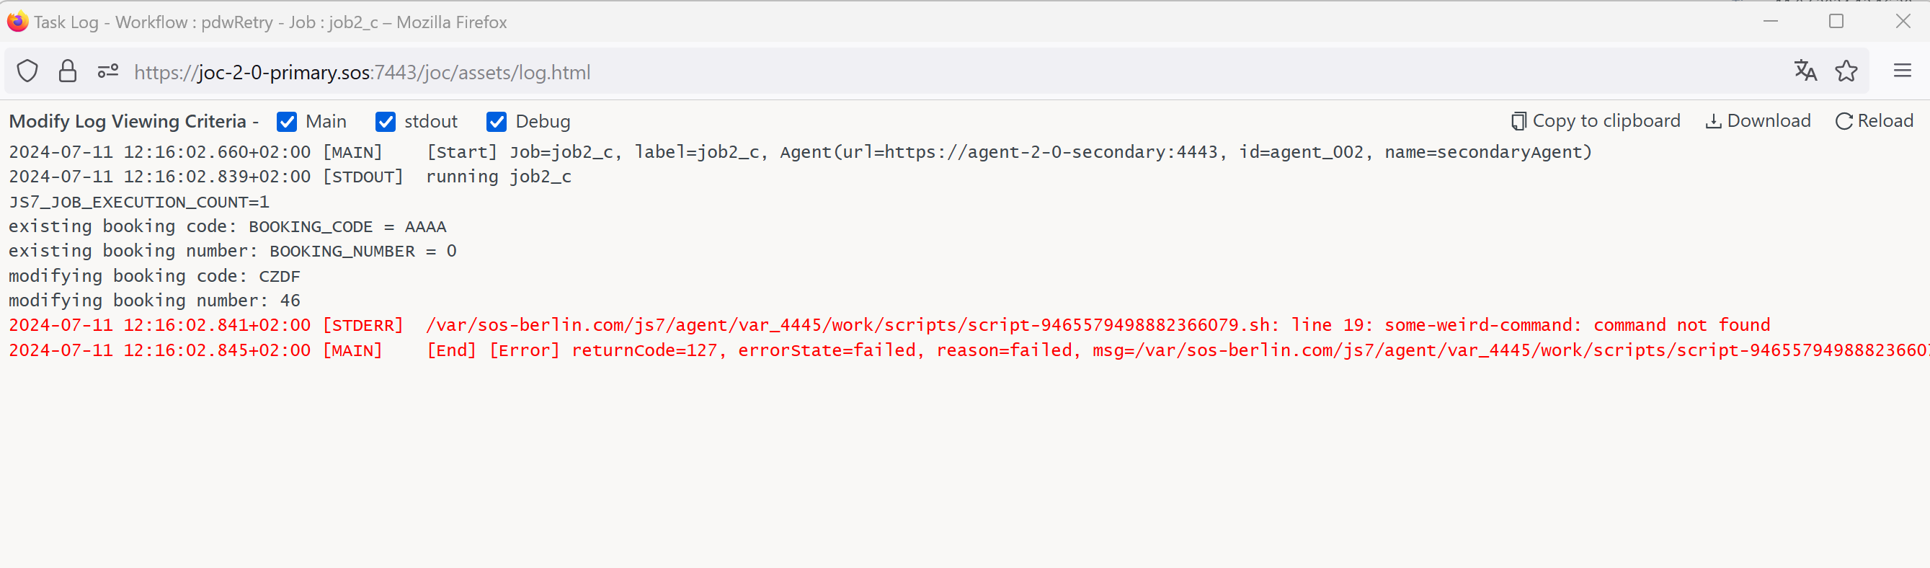1930x568 pixels.
Task: Click the shield tracking protection icon
Action: pyautogui.click(x=27, y=71)
